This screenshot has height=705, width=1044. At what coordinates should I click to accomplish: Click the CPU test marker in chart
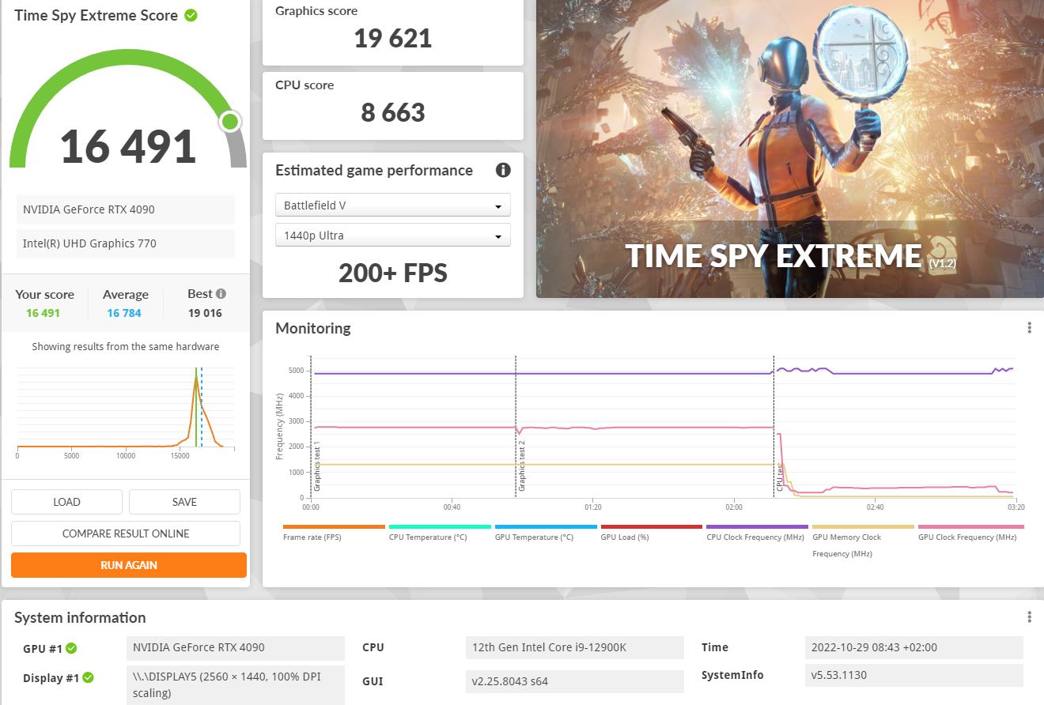(x=780, y=477)
